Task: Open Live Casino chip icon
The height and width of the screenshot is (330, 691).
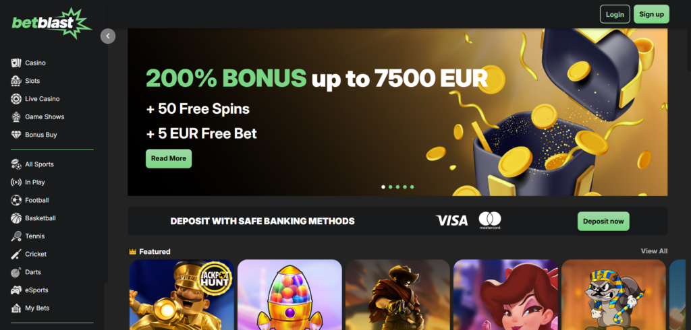Action: pos(16,99)
